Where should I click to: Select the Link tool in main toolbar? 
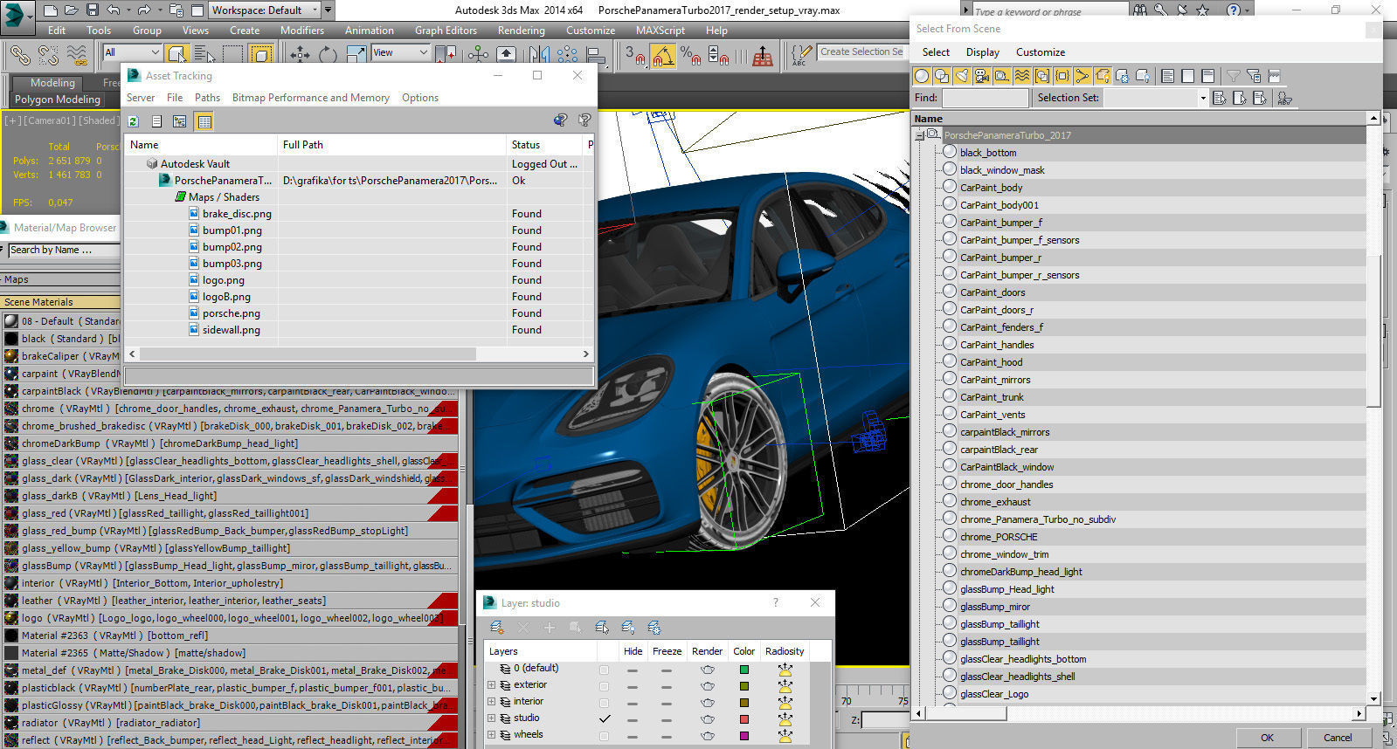click(20, 55)
